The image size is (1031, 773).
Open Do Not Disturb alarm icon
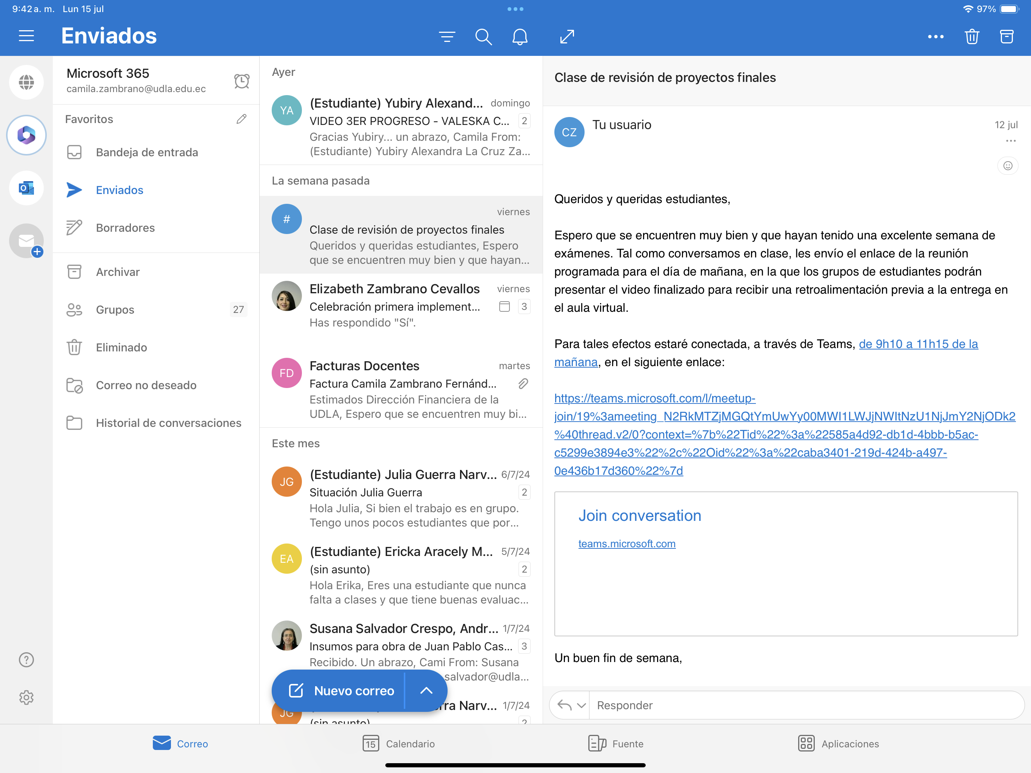coord(242,81)
